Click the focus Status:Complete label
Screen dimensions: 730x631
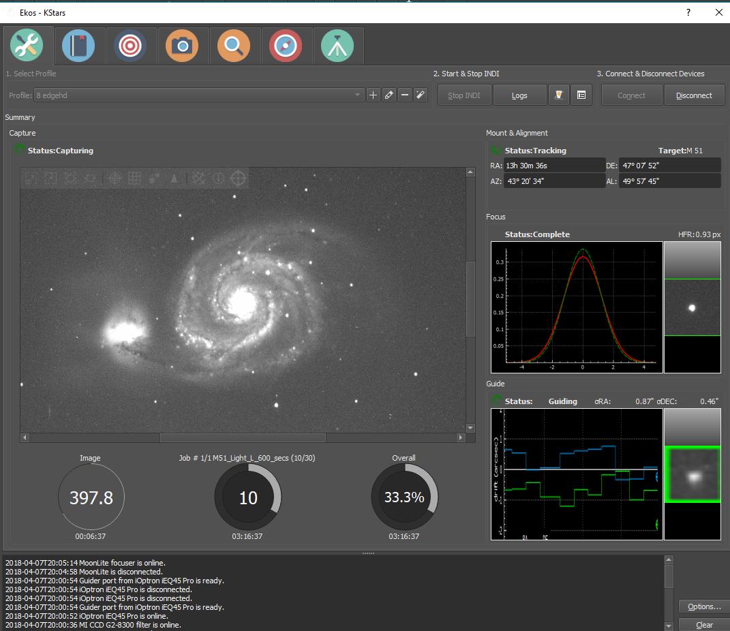point(537,234)
